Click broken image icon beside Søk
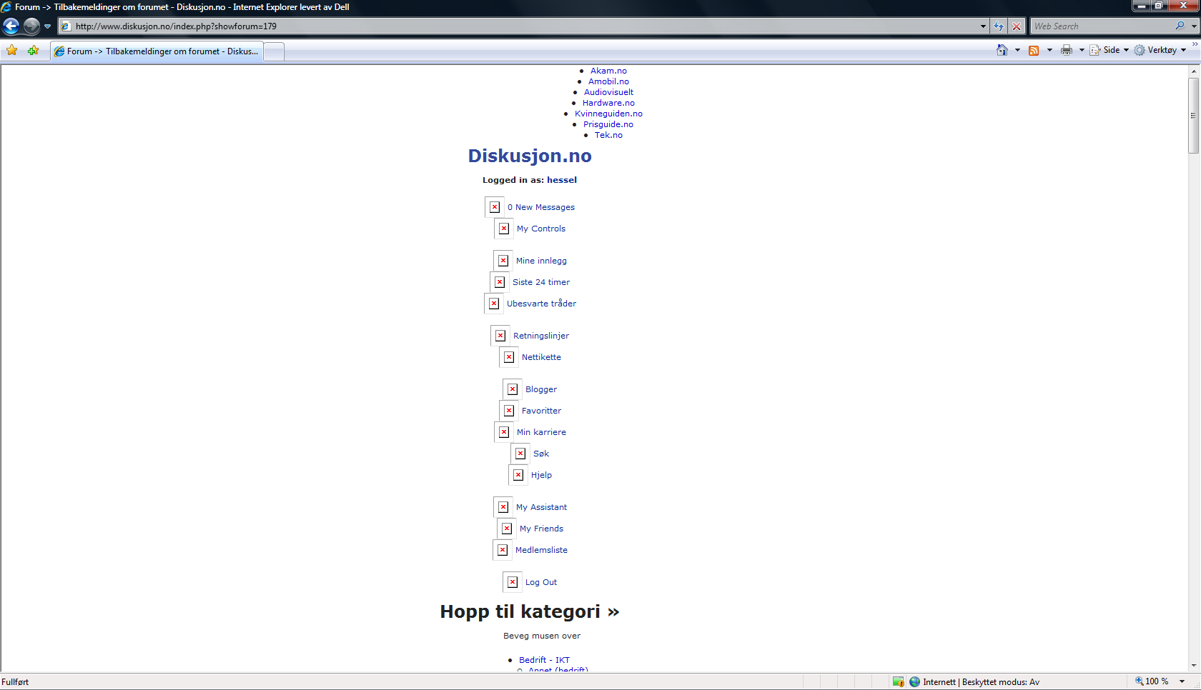The width and height of the screenshot is (1201, 690). [x=520, y=454]
